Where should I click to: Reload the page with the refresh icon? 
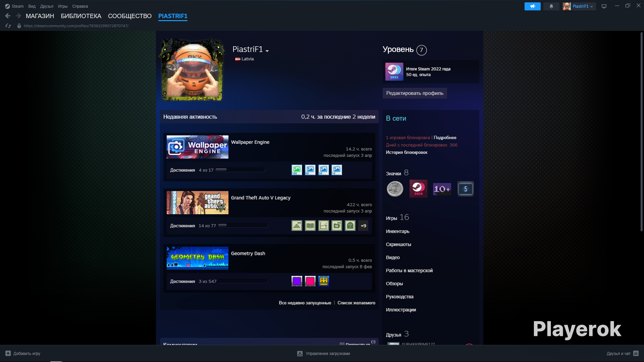coord(8,26)
